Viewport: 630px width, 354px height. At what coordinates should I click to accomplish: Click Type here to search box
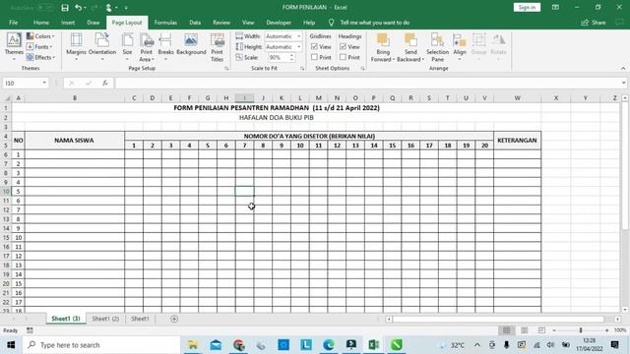101,345
